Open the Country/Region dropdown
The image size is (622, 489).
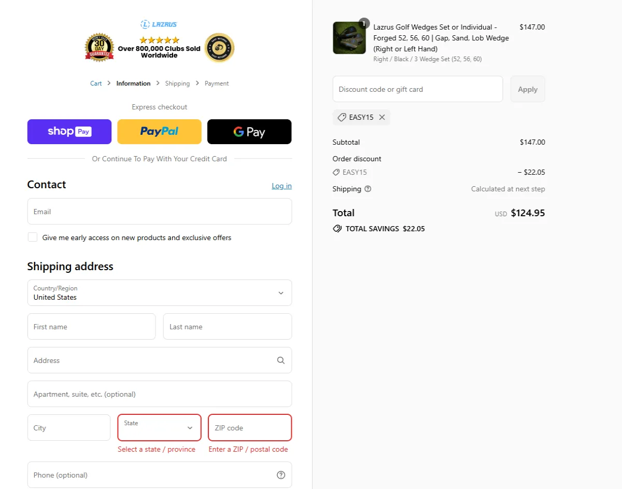(160, 293)
